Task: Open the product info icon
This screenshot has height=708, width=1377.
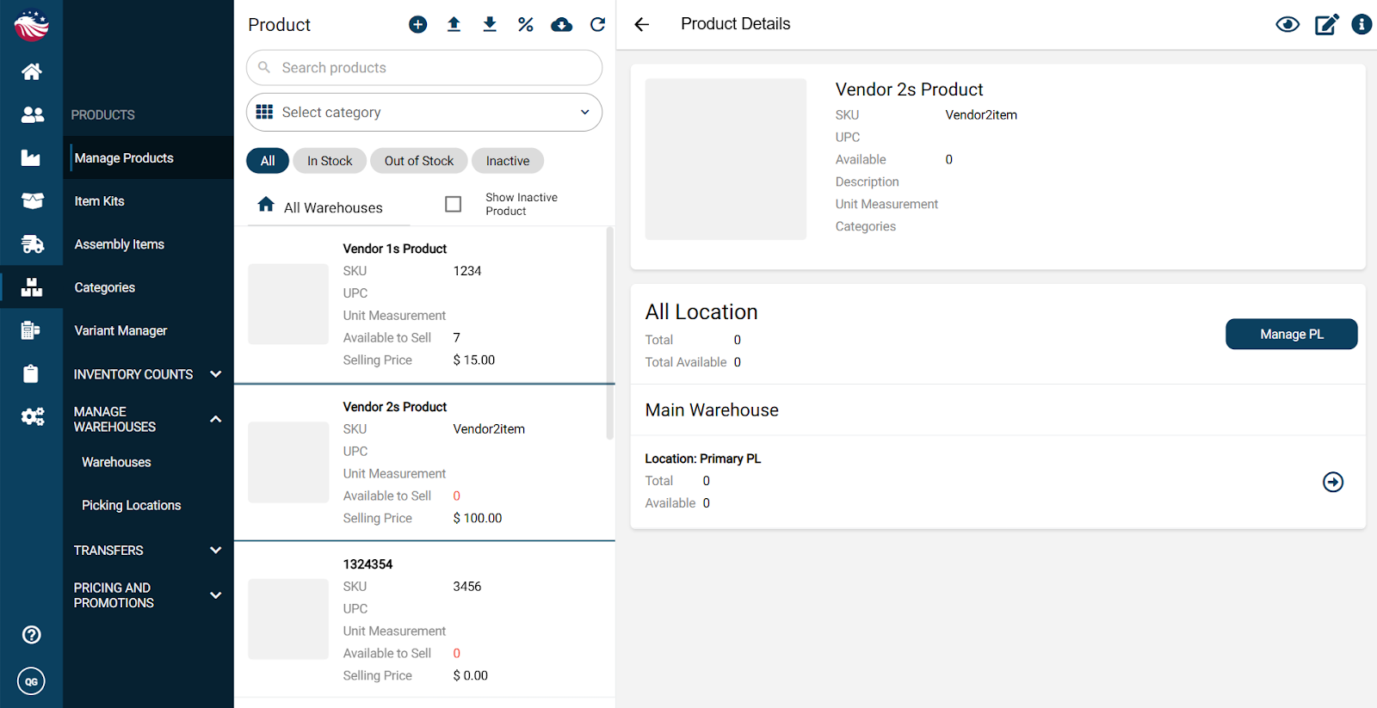Action: coord(1361,24)
